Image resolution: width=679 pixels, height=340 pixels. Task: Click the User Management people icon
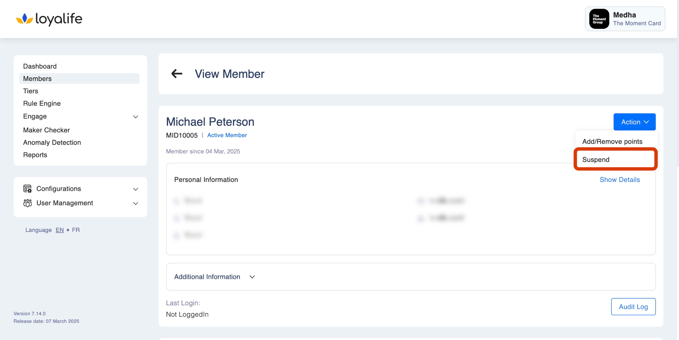click(27, 203)
